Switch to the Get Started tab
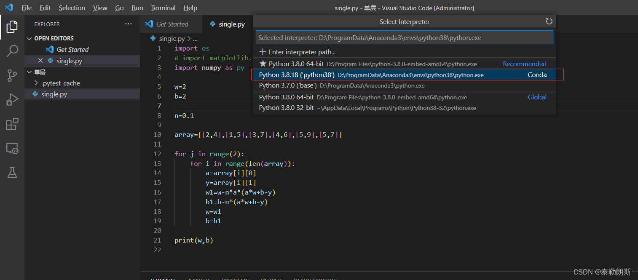The image size is (638, 280). (x=171, y=24)
